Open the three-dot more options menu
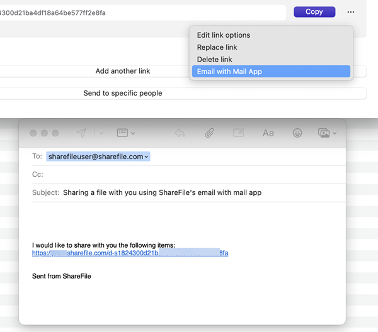Image resolution: width=378 pixels, height=332 pixels. (351, 12)
